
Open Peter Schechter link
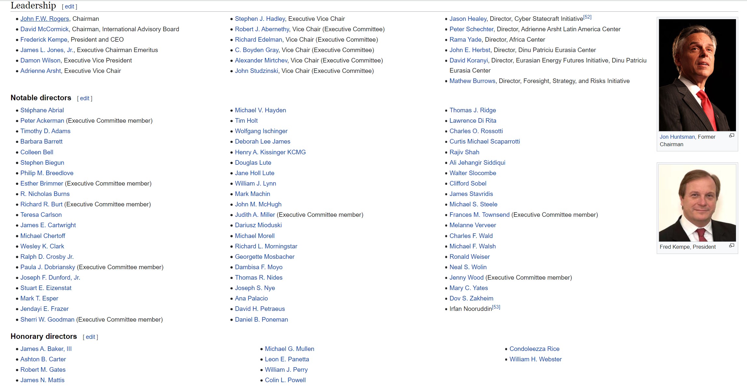click(x=472, y=29)
